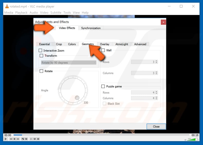Open the Essential sub-tab

pyautogui.click(x=44, y=44)
